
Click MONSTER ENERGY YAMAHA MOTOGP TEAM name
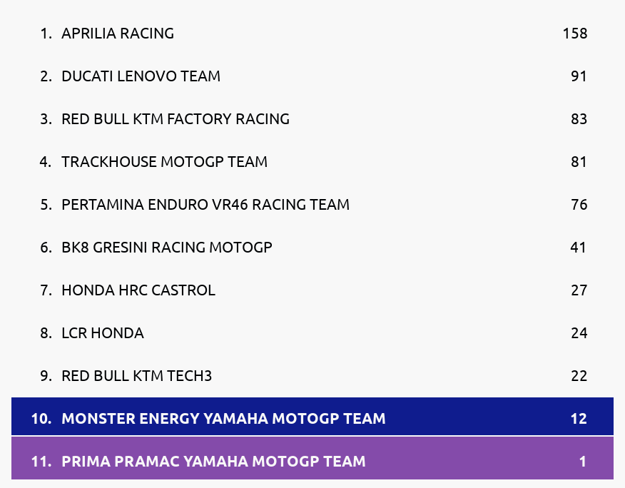(x=223, y=419)
